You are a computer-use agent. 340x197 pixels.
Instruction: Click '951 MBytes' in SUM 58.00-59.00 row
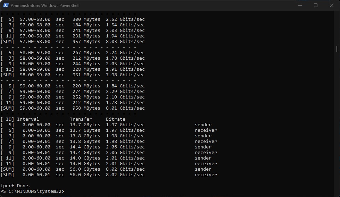point(86,75)
